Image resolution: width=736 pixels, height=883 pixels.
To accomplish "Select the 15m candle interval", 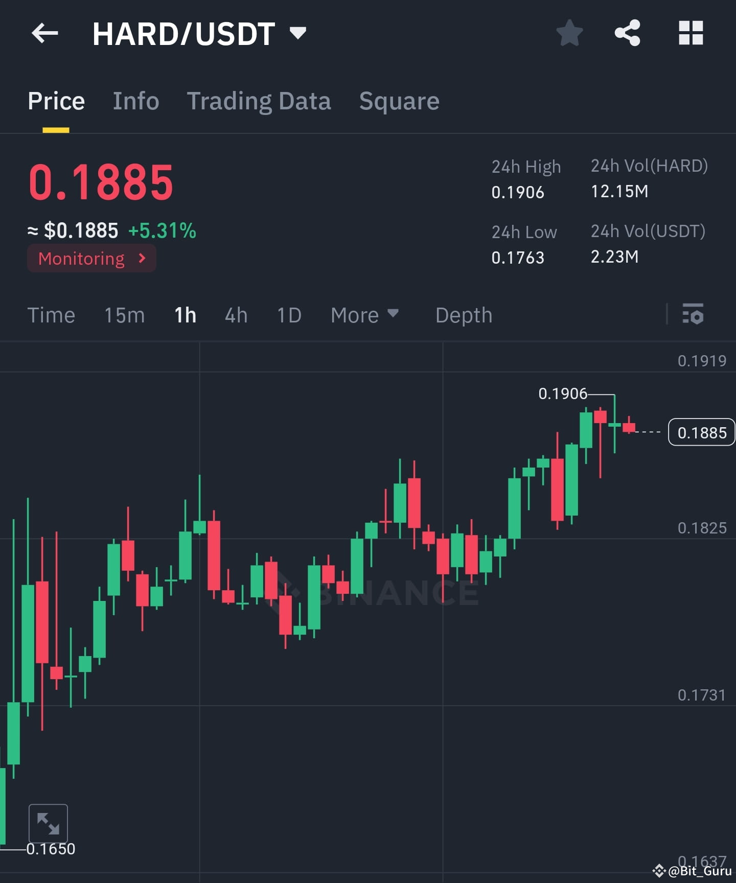I will click(124, 315).
